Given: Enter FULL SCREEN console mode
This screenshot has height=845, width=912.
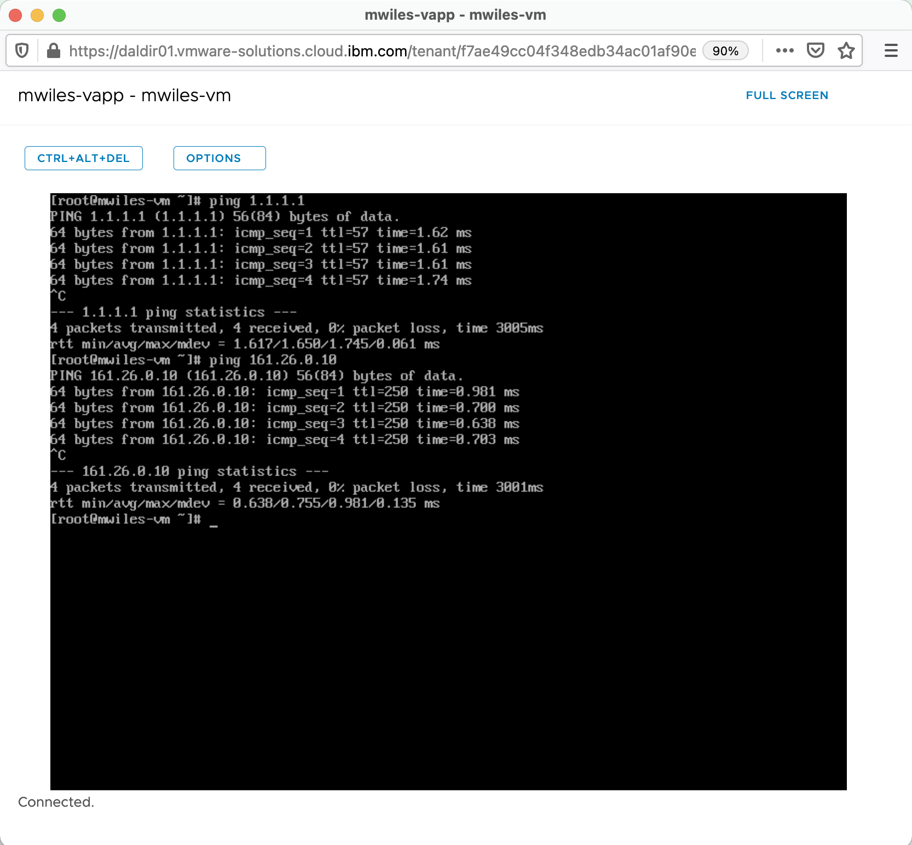Looking at the screenshot, I should point(787,95).
